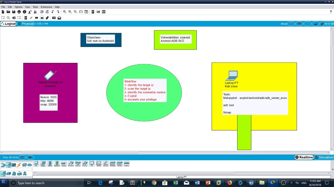Click the Open file folder icon
The height and width of the screenshot is (187, 334).
tap(8, 12)
